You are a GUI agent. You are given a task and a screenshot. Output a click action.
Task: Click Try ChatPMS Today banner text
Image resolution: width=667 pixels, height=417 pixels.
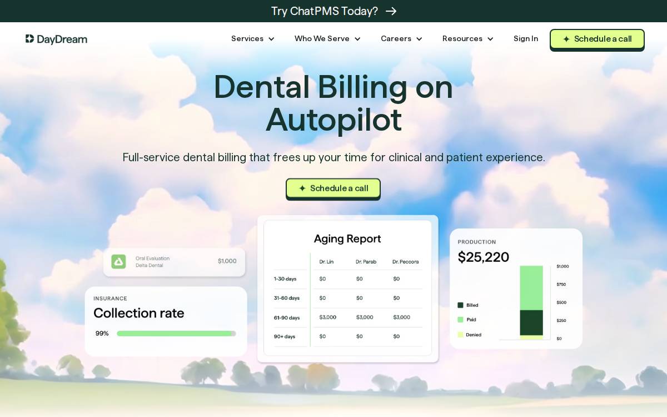pos(325,11)
